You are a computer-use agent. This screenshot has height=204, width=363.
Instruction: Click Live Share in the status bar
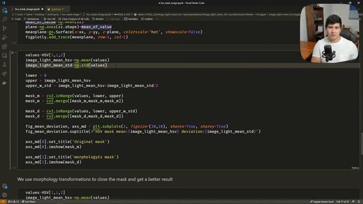(29, 202)
